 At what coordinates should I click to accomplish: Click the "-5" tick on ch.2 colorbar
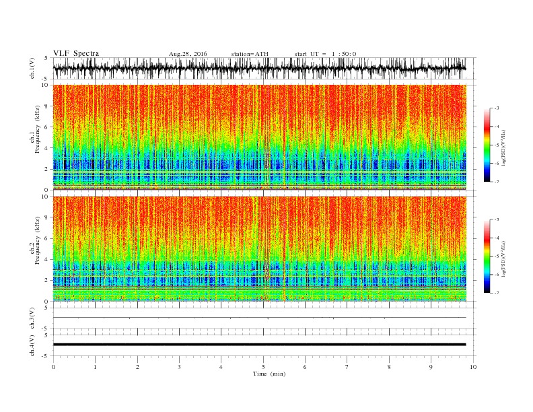tap(497, 256)
